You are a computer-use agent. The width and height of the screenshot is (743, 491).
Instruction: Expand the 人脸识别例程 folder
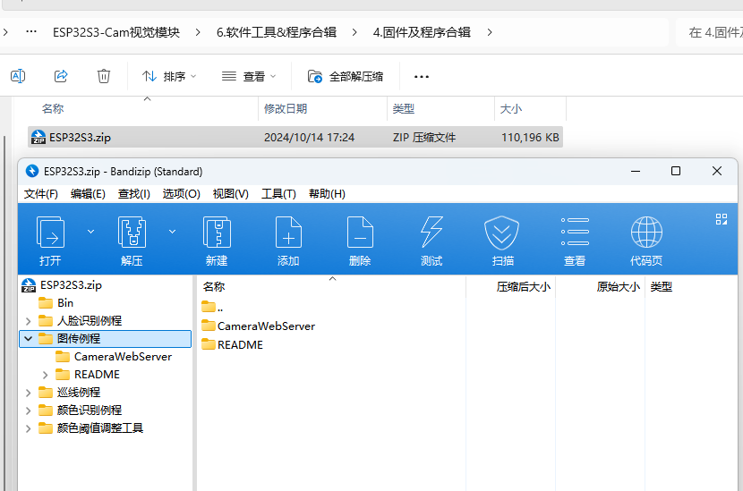(x=28, y=321)
